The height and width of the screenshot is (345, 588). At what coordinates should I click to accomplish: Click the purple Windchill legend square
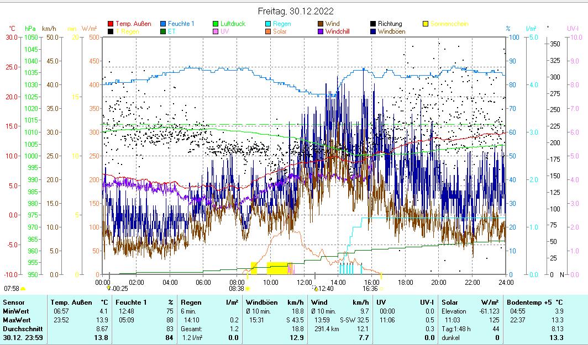point(321,32)
